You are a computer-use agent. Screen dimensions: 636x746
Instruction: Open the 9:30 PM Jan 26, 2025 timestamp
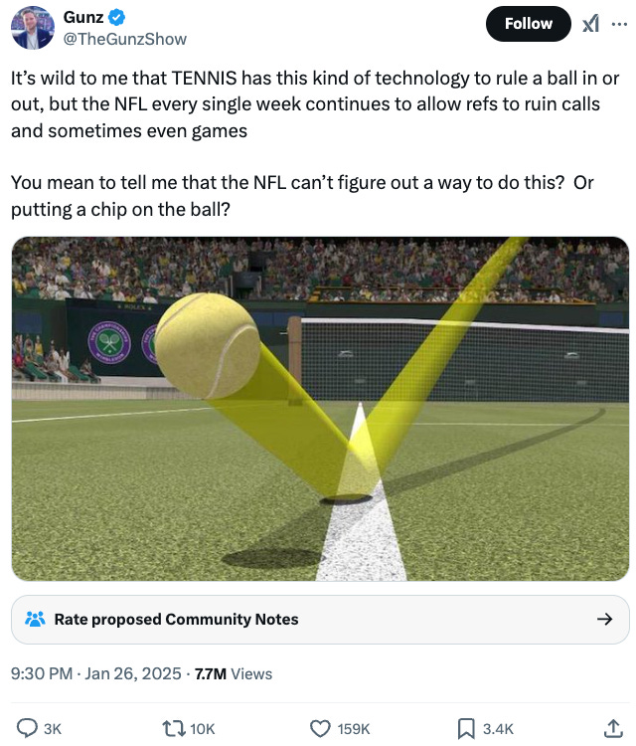click(96, 673)
